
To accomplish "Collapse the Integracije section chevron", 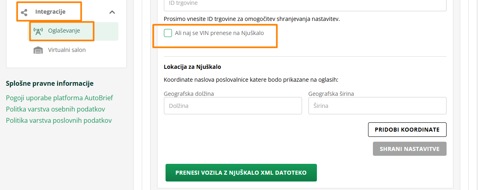I will click(112, 12).
